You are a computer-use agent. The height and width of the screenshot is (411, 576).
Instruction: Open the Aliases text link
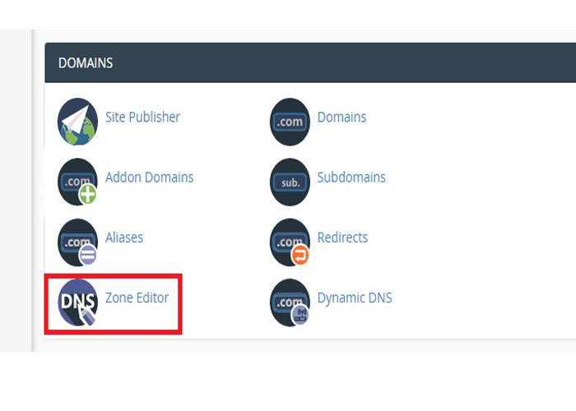pyautogui.click(x=124, y=238)
